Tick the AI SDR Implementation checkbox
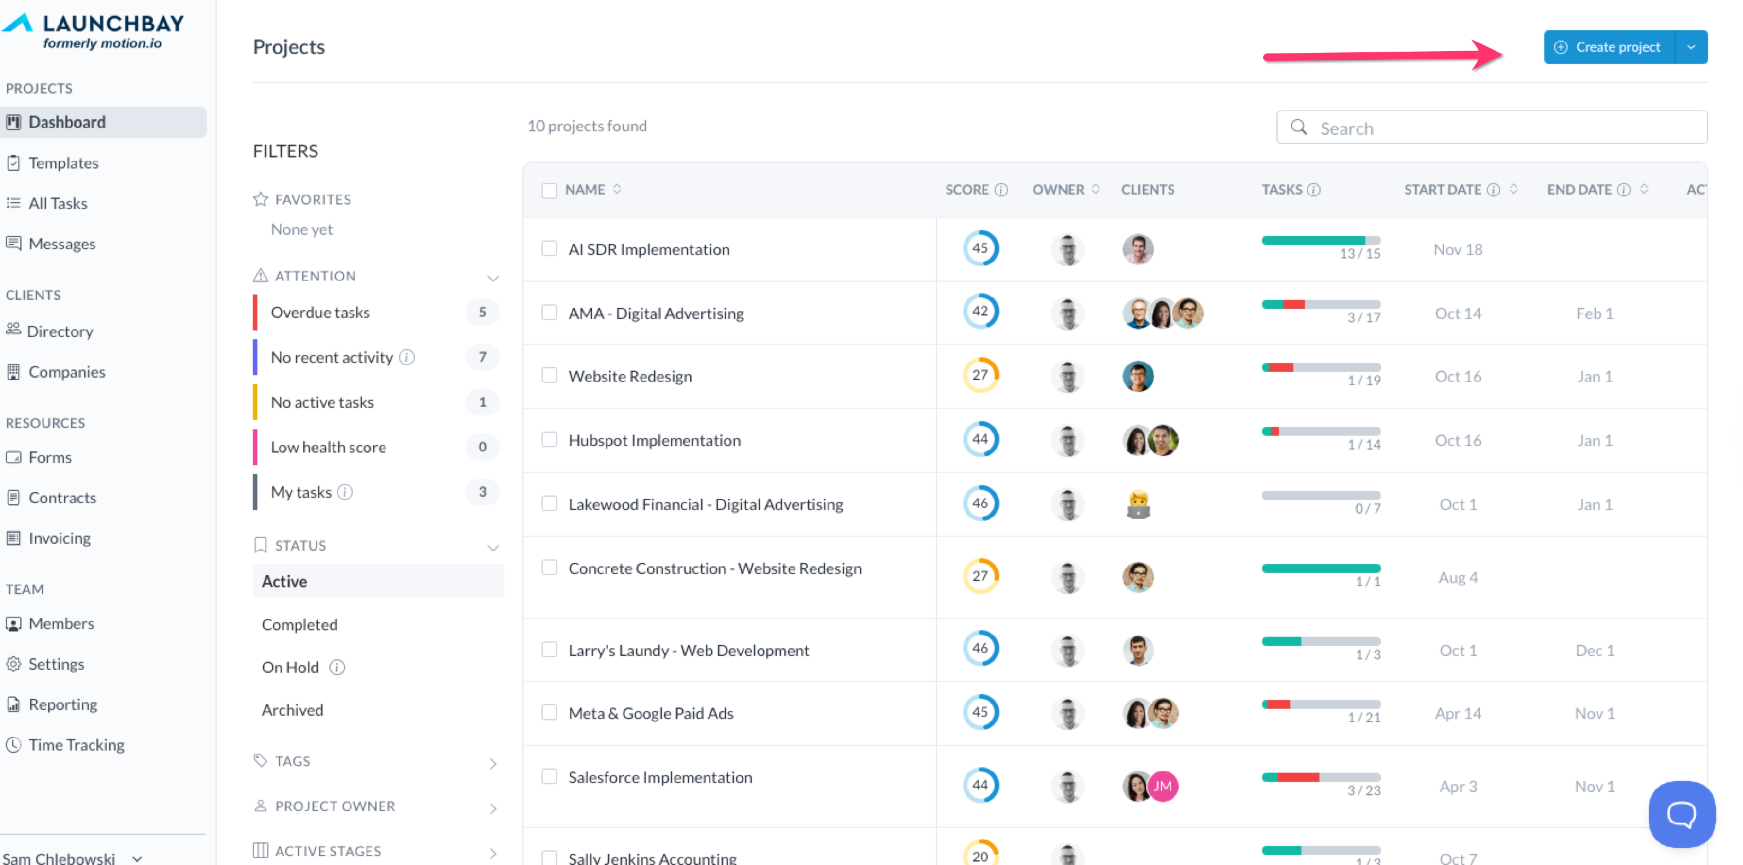The width and height of the screenshot is (1743, 865). pyautogui.click(x=548, y=249)
